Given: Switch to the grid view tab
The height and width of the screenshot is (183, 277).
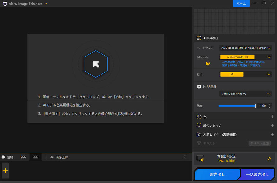Looking at the screenshot, I should pos(23,157).
